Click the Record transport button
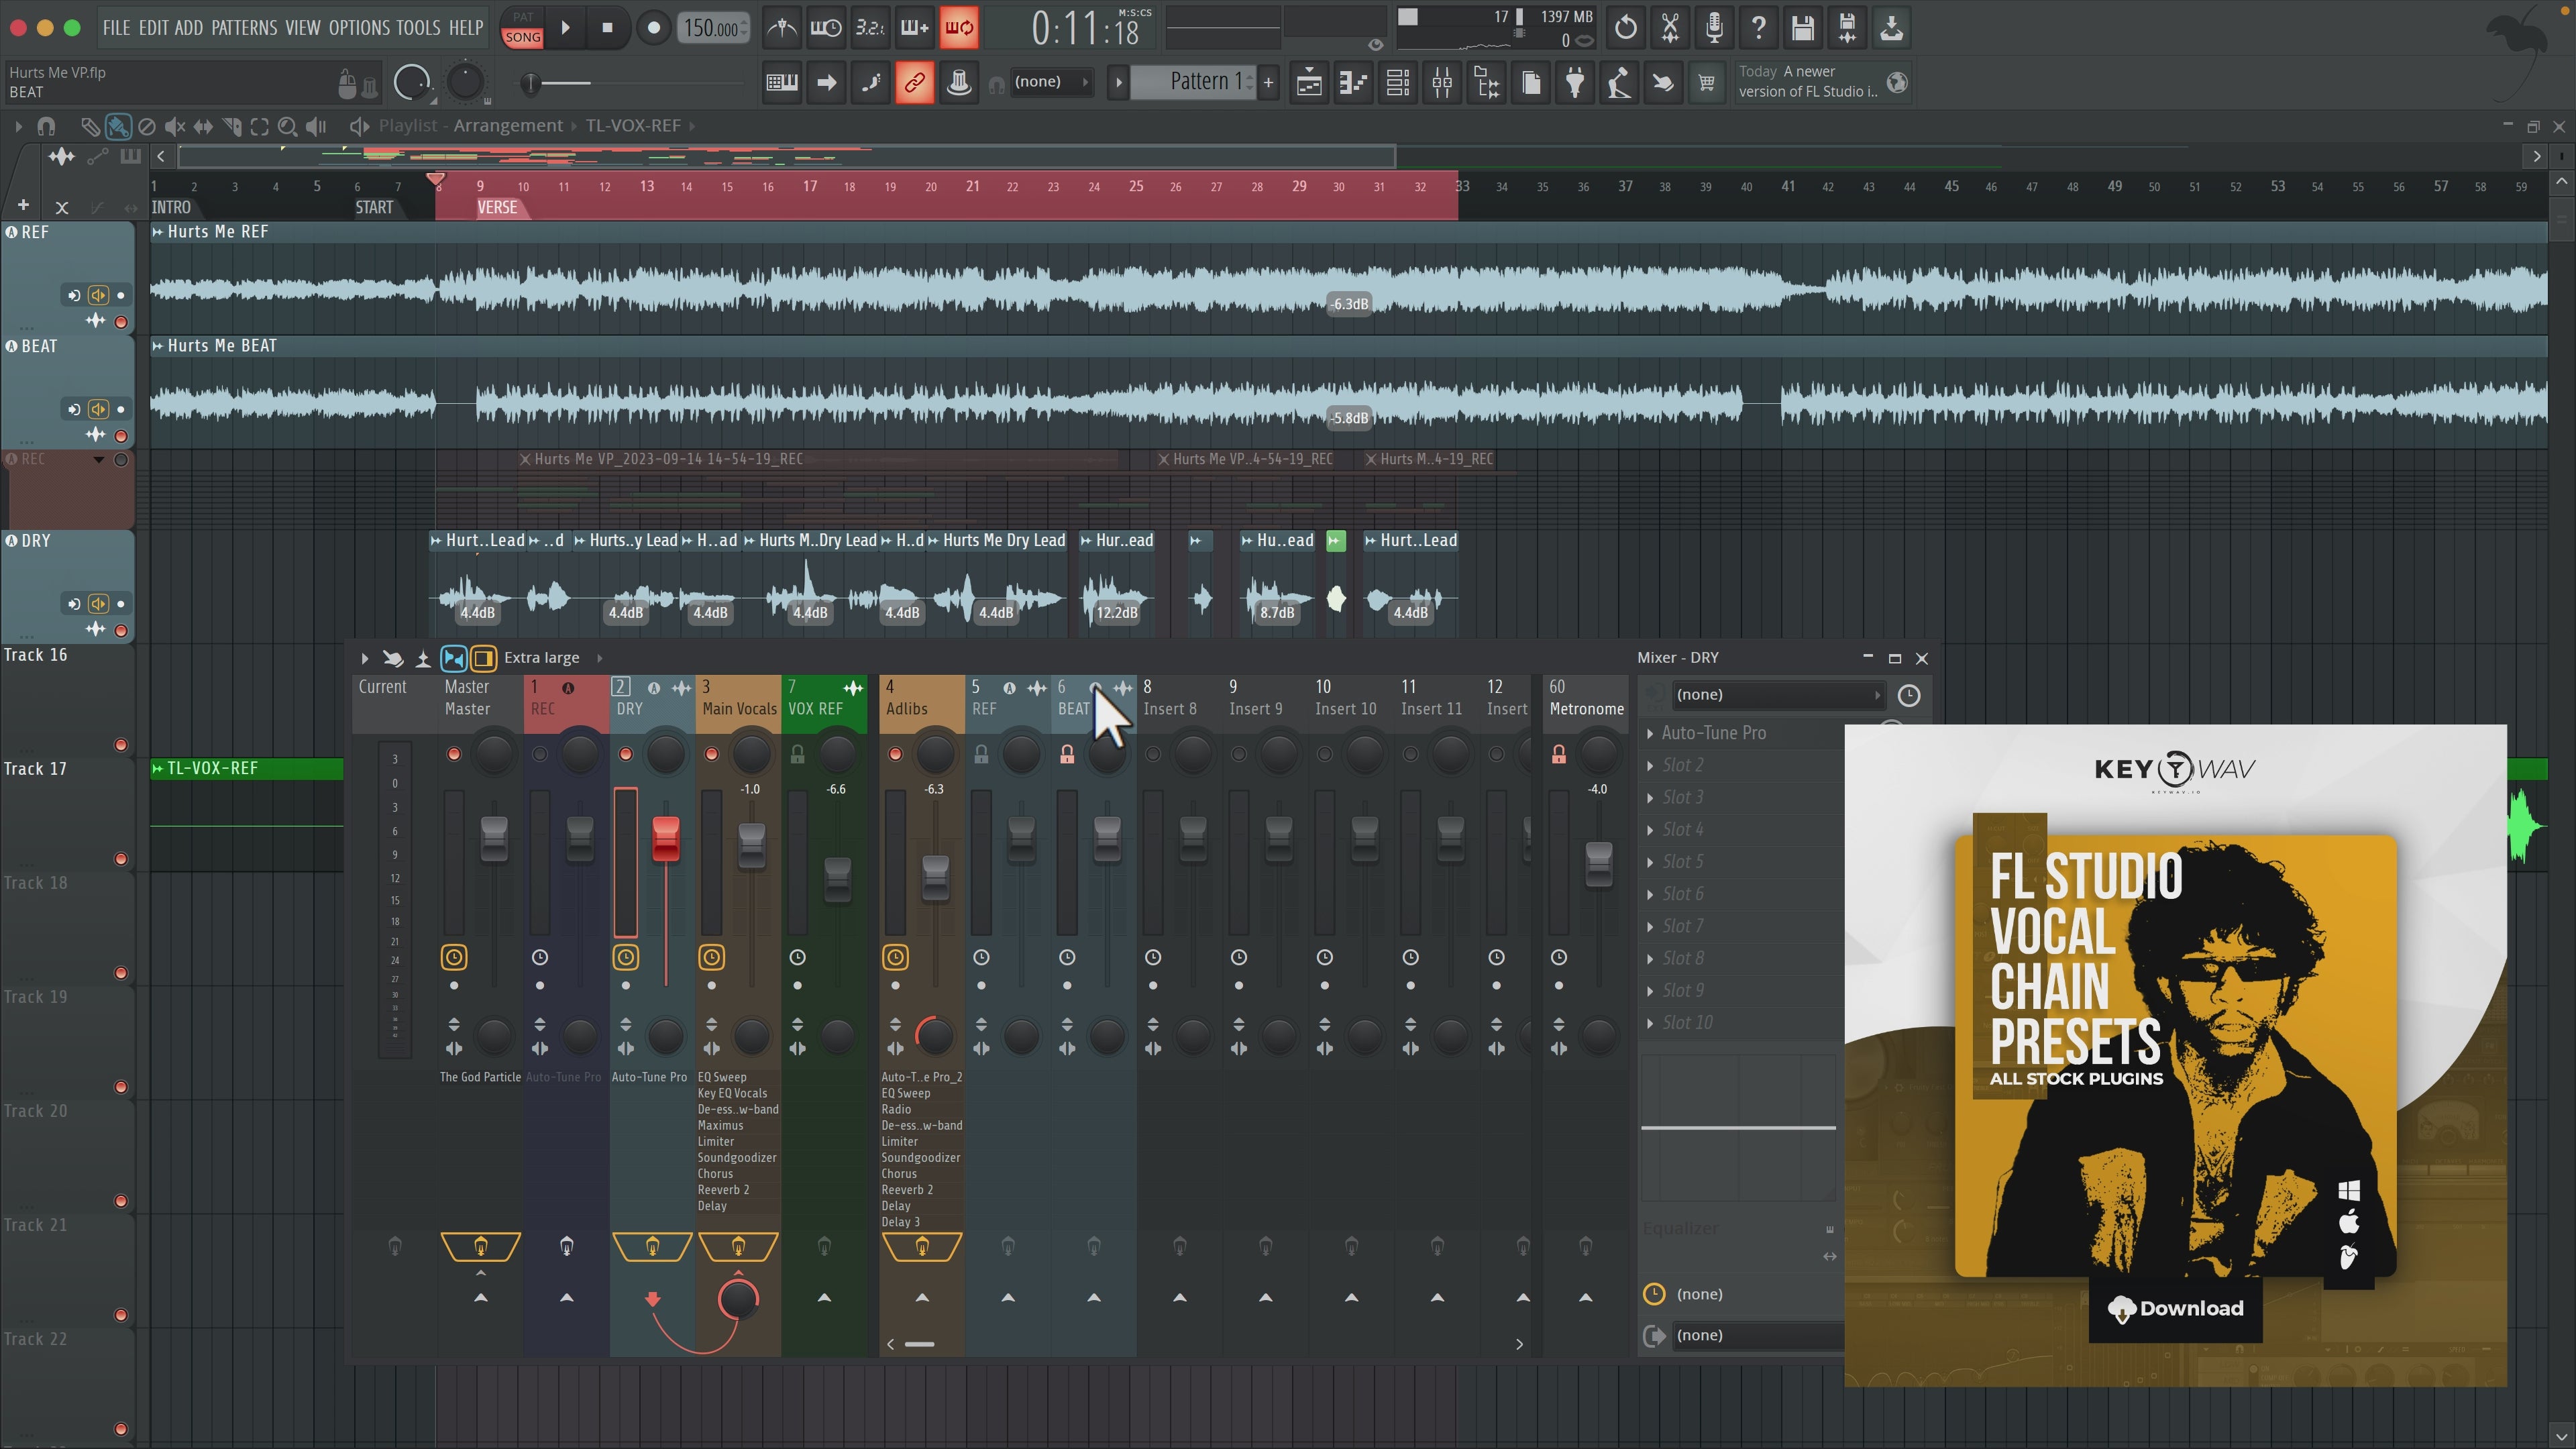This screenshot has width=2576, height=1449. point(653,28)
